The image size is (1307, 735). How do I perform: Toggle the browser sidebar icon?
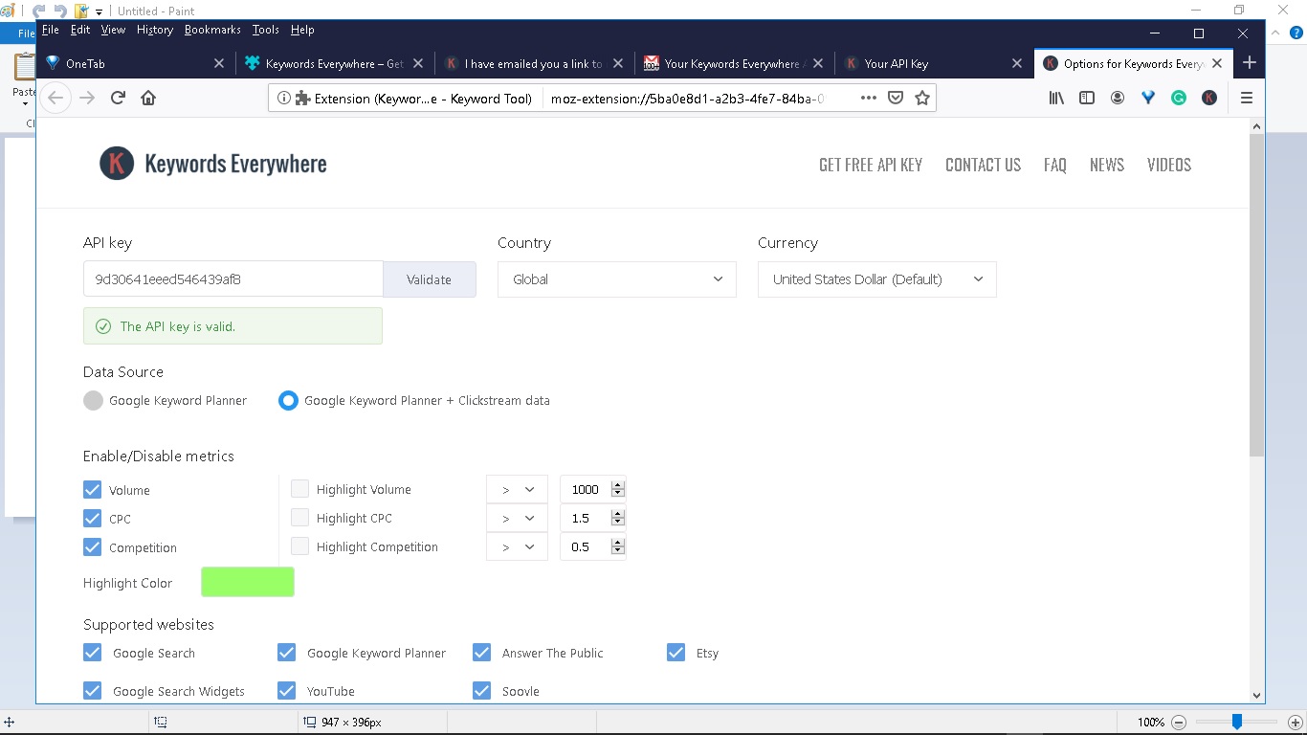pyautogui.click(x=1087, y=98)
